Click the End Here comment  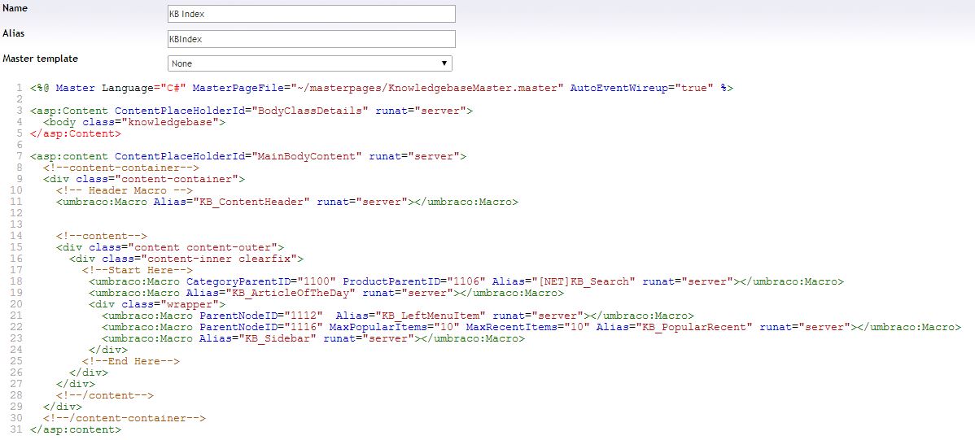pyautogui.click(x=130, y=361)
